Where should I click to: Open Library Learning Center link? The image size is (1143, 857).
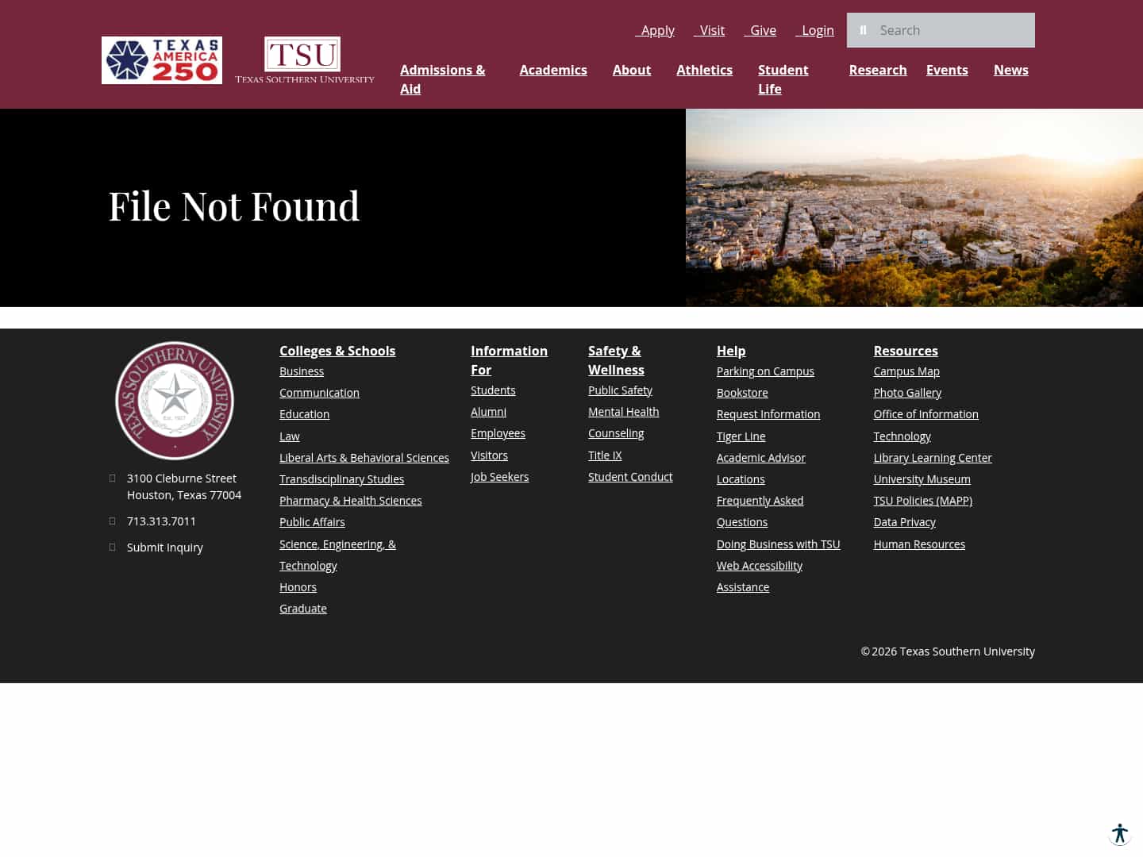(x=933, y=458)
